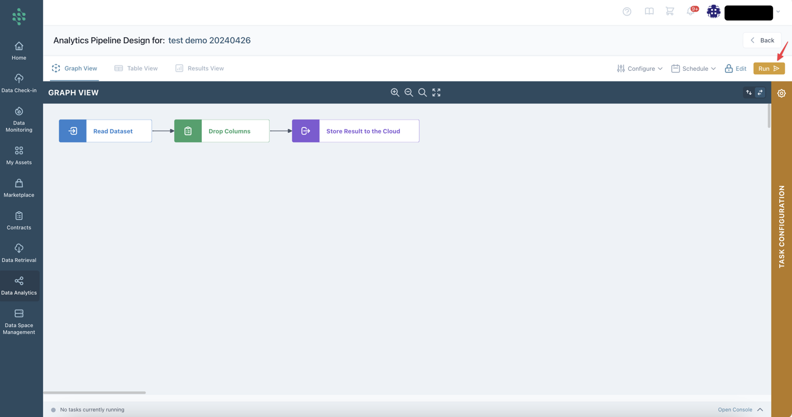The width and height of the screenshot is (792, 417).
Task: Switch graph to vertical layout direction
Action: tap(749, 92)
